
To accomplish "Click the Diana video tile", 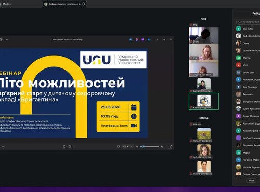I will pos(204,35).
